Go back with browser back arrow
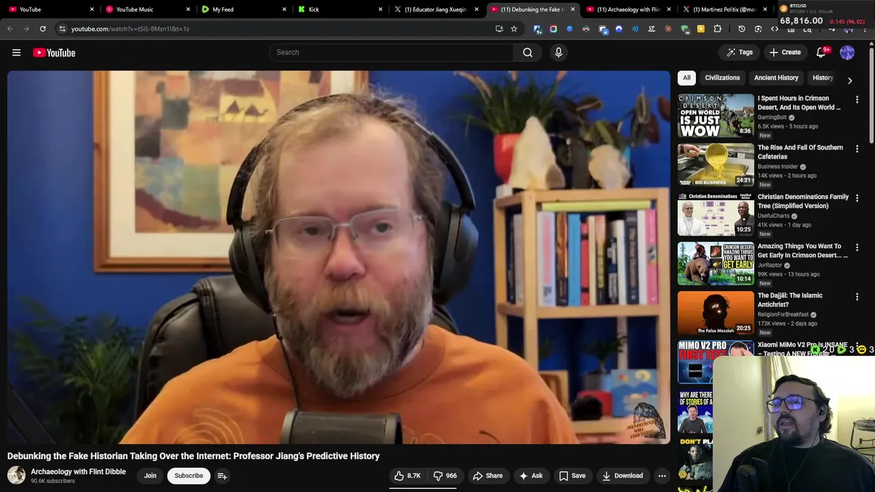Viewport: 875px width, 492px height. [x=10, y=29]
